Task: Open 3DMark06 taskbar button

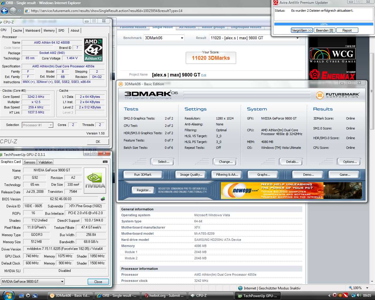Action: point(70,296)
